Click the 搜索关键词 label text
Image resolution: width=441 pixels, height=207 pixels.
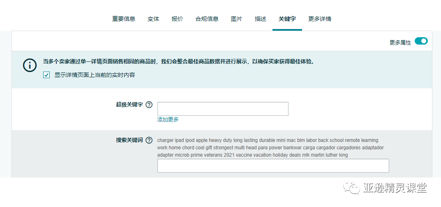click(x=129, y=140)
